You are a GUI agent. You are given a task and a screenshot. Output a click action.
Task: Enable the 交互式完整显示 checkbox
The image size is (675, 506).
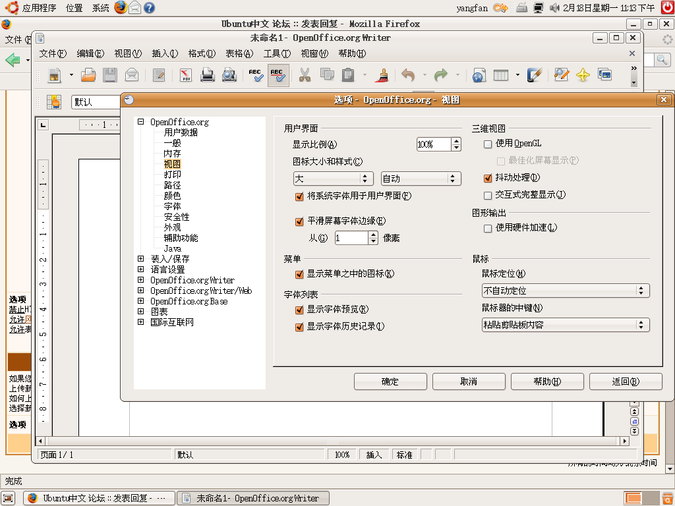488,196
